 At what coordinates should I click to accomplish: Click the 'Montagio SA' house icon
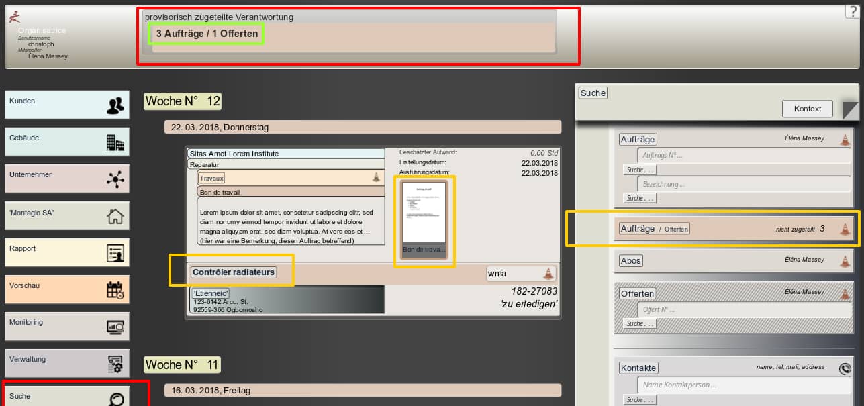[115, 216]
